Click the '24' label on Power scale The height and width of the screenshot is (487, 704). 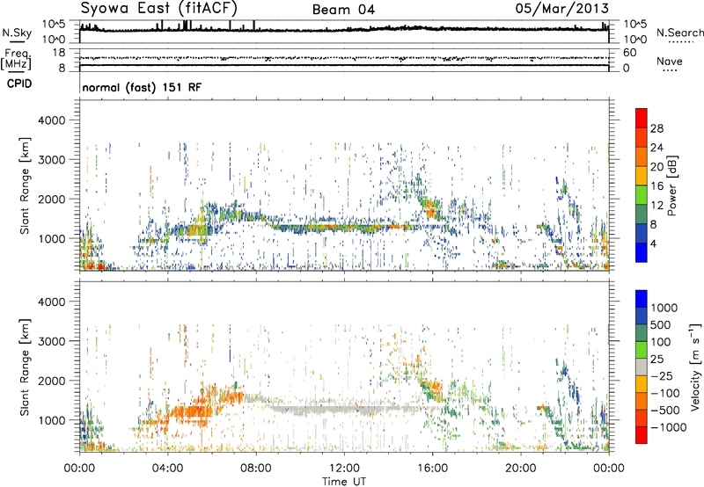pos(656,148)
